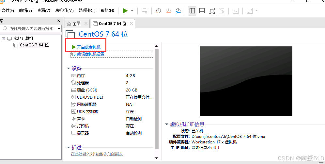
Task: Click the NAT network value
Action: click(x=130, y=105)
